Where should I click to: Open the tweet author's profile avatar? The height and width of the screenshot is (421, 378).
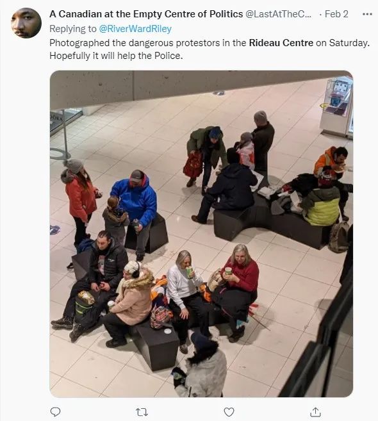(26, 23)
